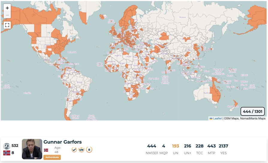Click Gunnar Garfors profile photo
The image size is (268, 163).
click(32, 149)
